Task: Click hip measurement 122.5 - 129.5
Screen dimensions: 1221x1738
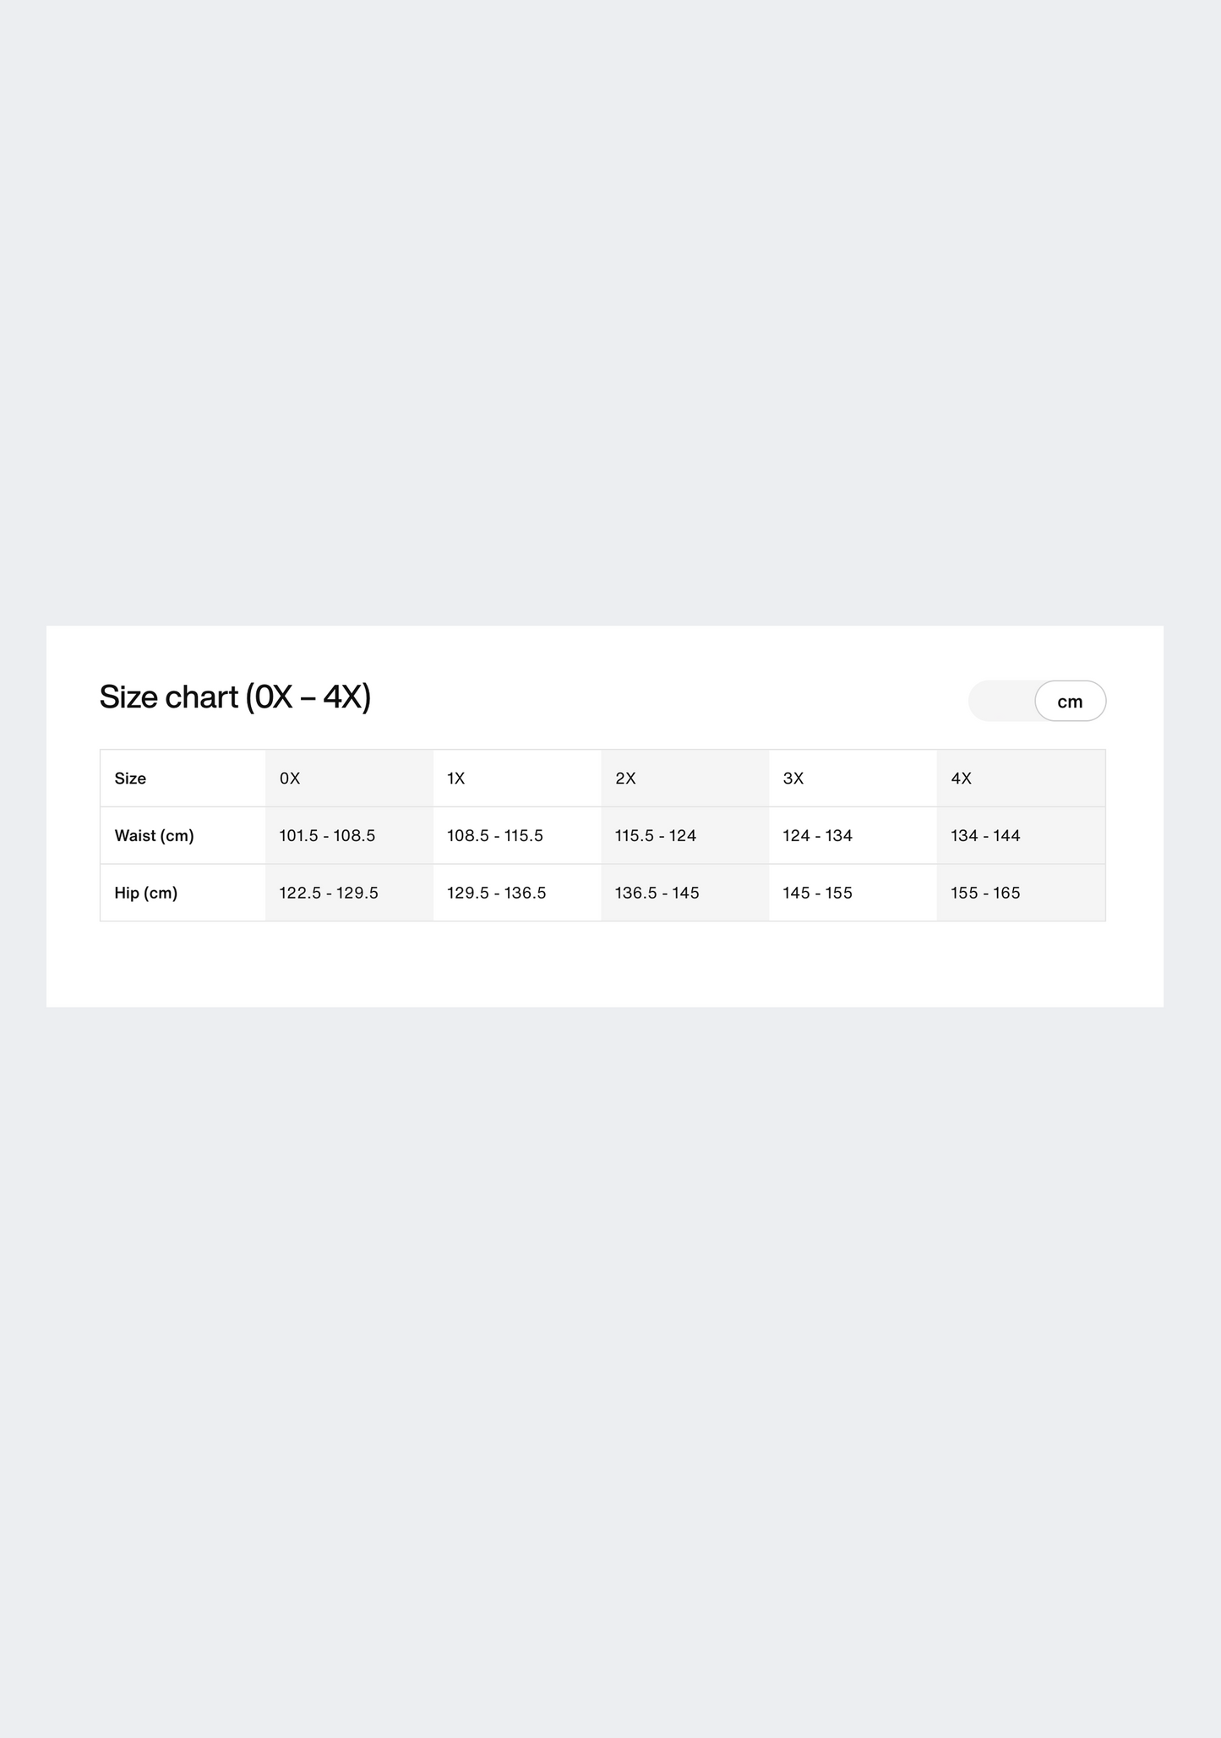Action: 329,894
